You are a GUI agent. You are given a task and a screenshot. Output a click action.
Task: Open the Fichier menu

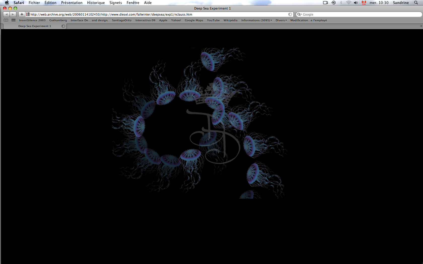pos(34,3)
